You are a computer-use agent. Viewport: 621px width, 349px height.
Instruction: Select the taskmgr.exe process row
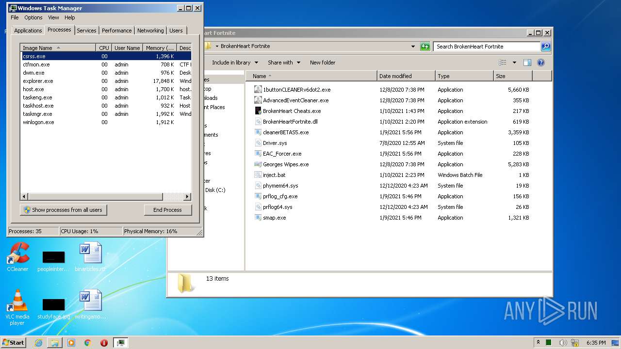click(106, 114)
